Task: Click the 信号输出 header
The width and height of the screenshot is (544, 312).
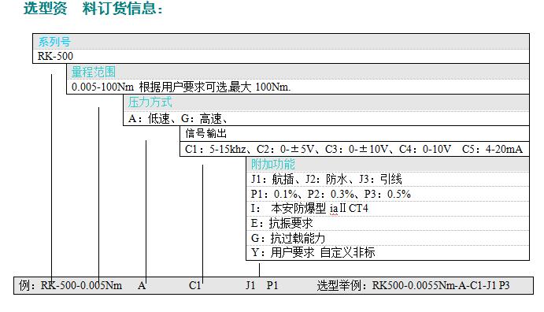Action: pos(205,133)
